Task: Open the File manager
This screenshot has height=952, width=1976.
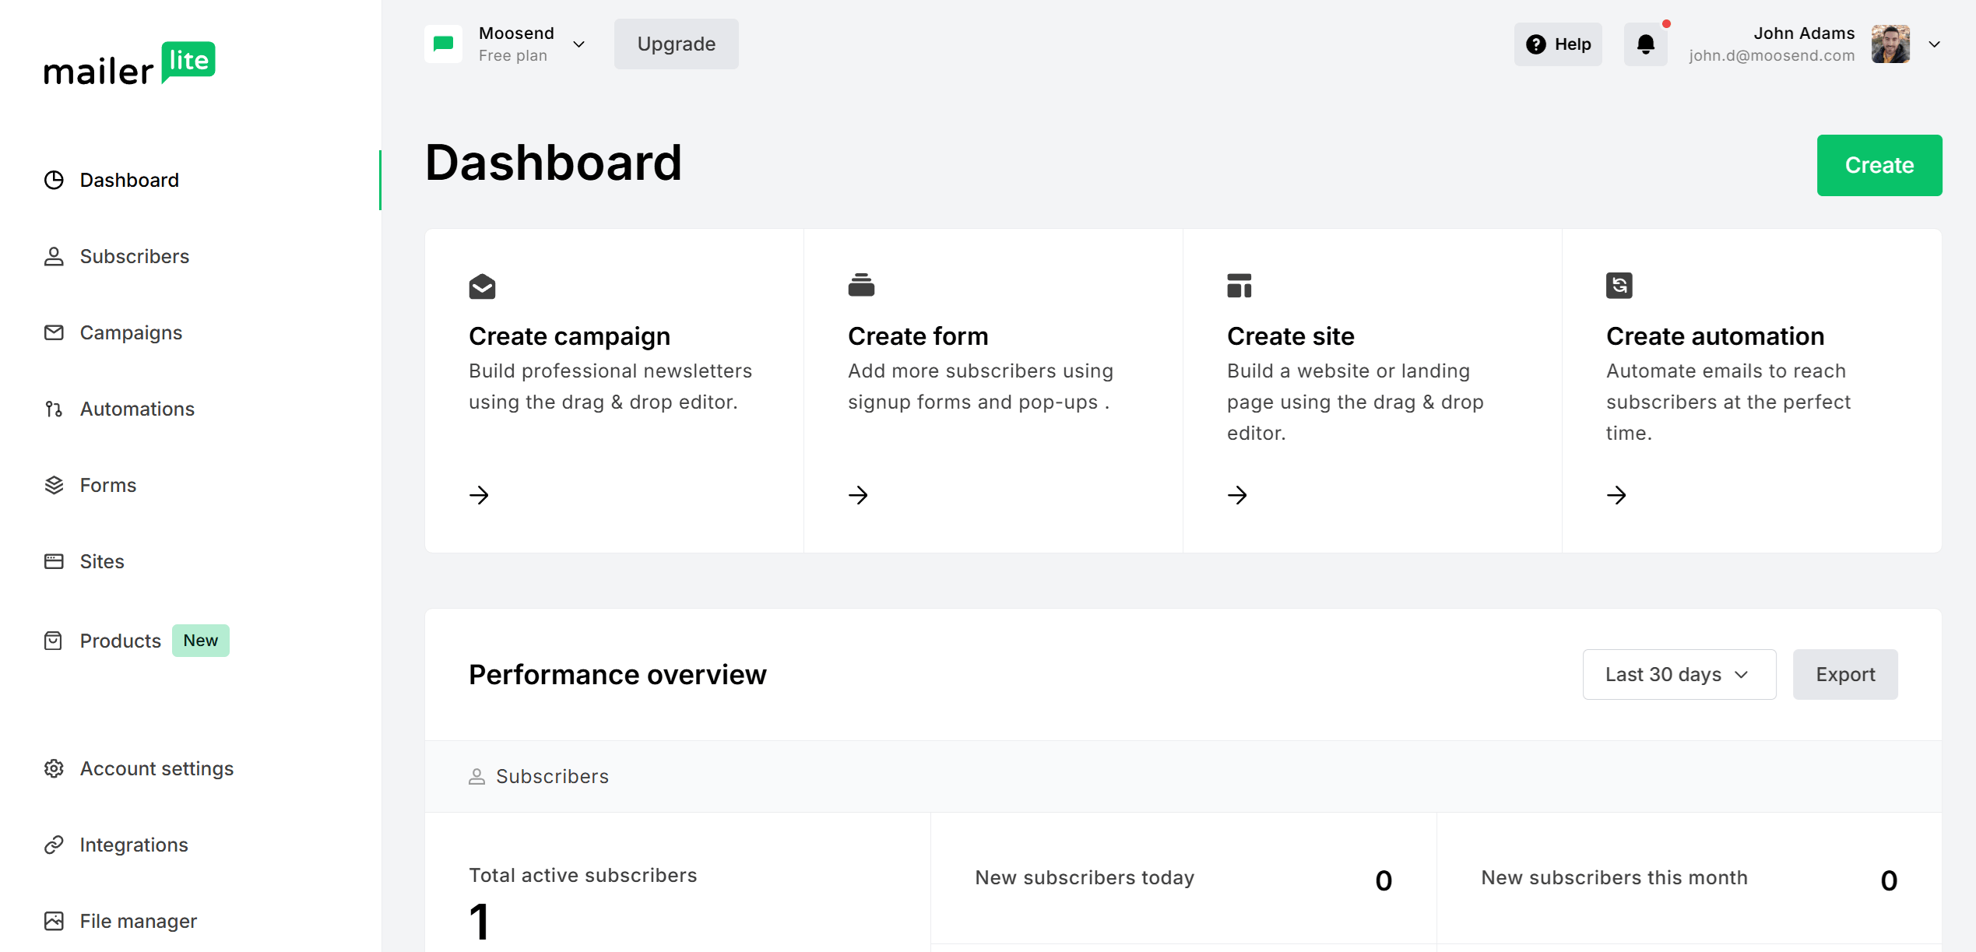Action: 138,921
